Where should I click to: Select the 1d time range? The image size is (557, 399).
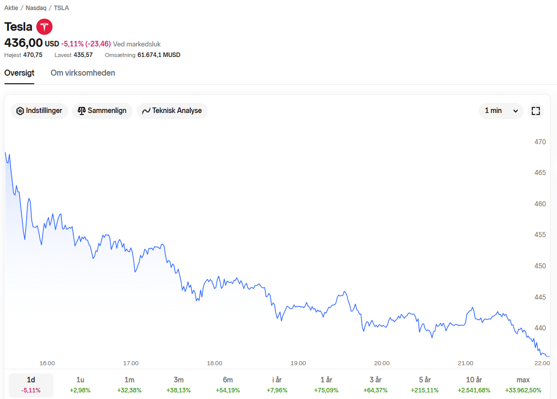click(31, 385)
